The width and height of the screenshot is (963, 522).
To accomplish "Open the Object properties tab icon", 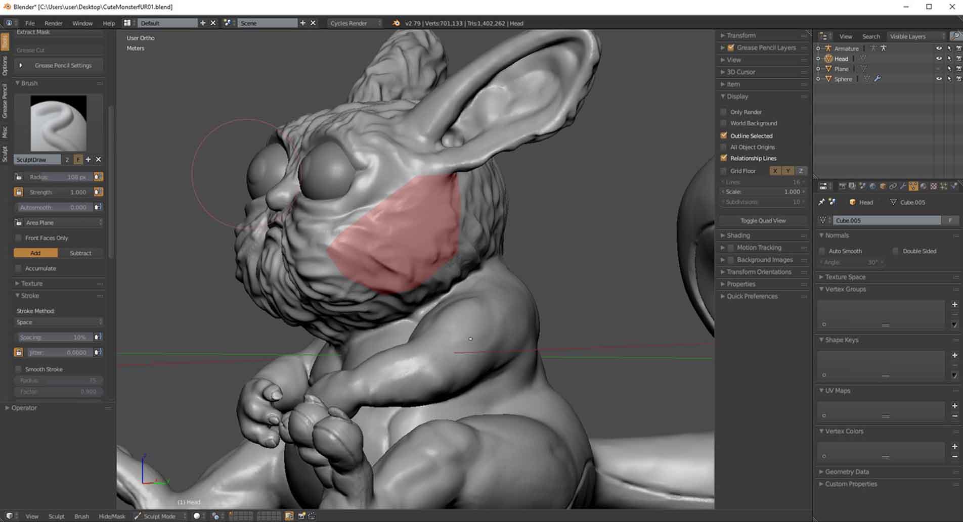I will (883, 186).
